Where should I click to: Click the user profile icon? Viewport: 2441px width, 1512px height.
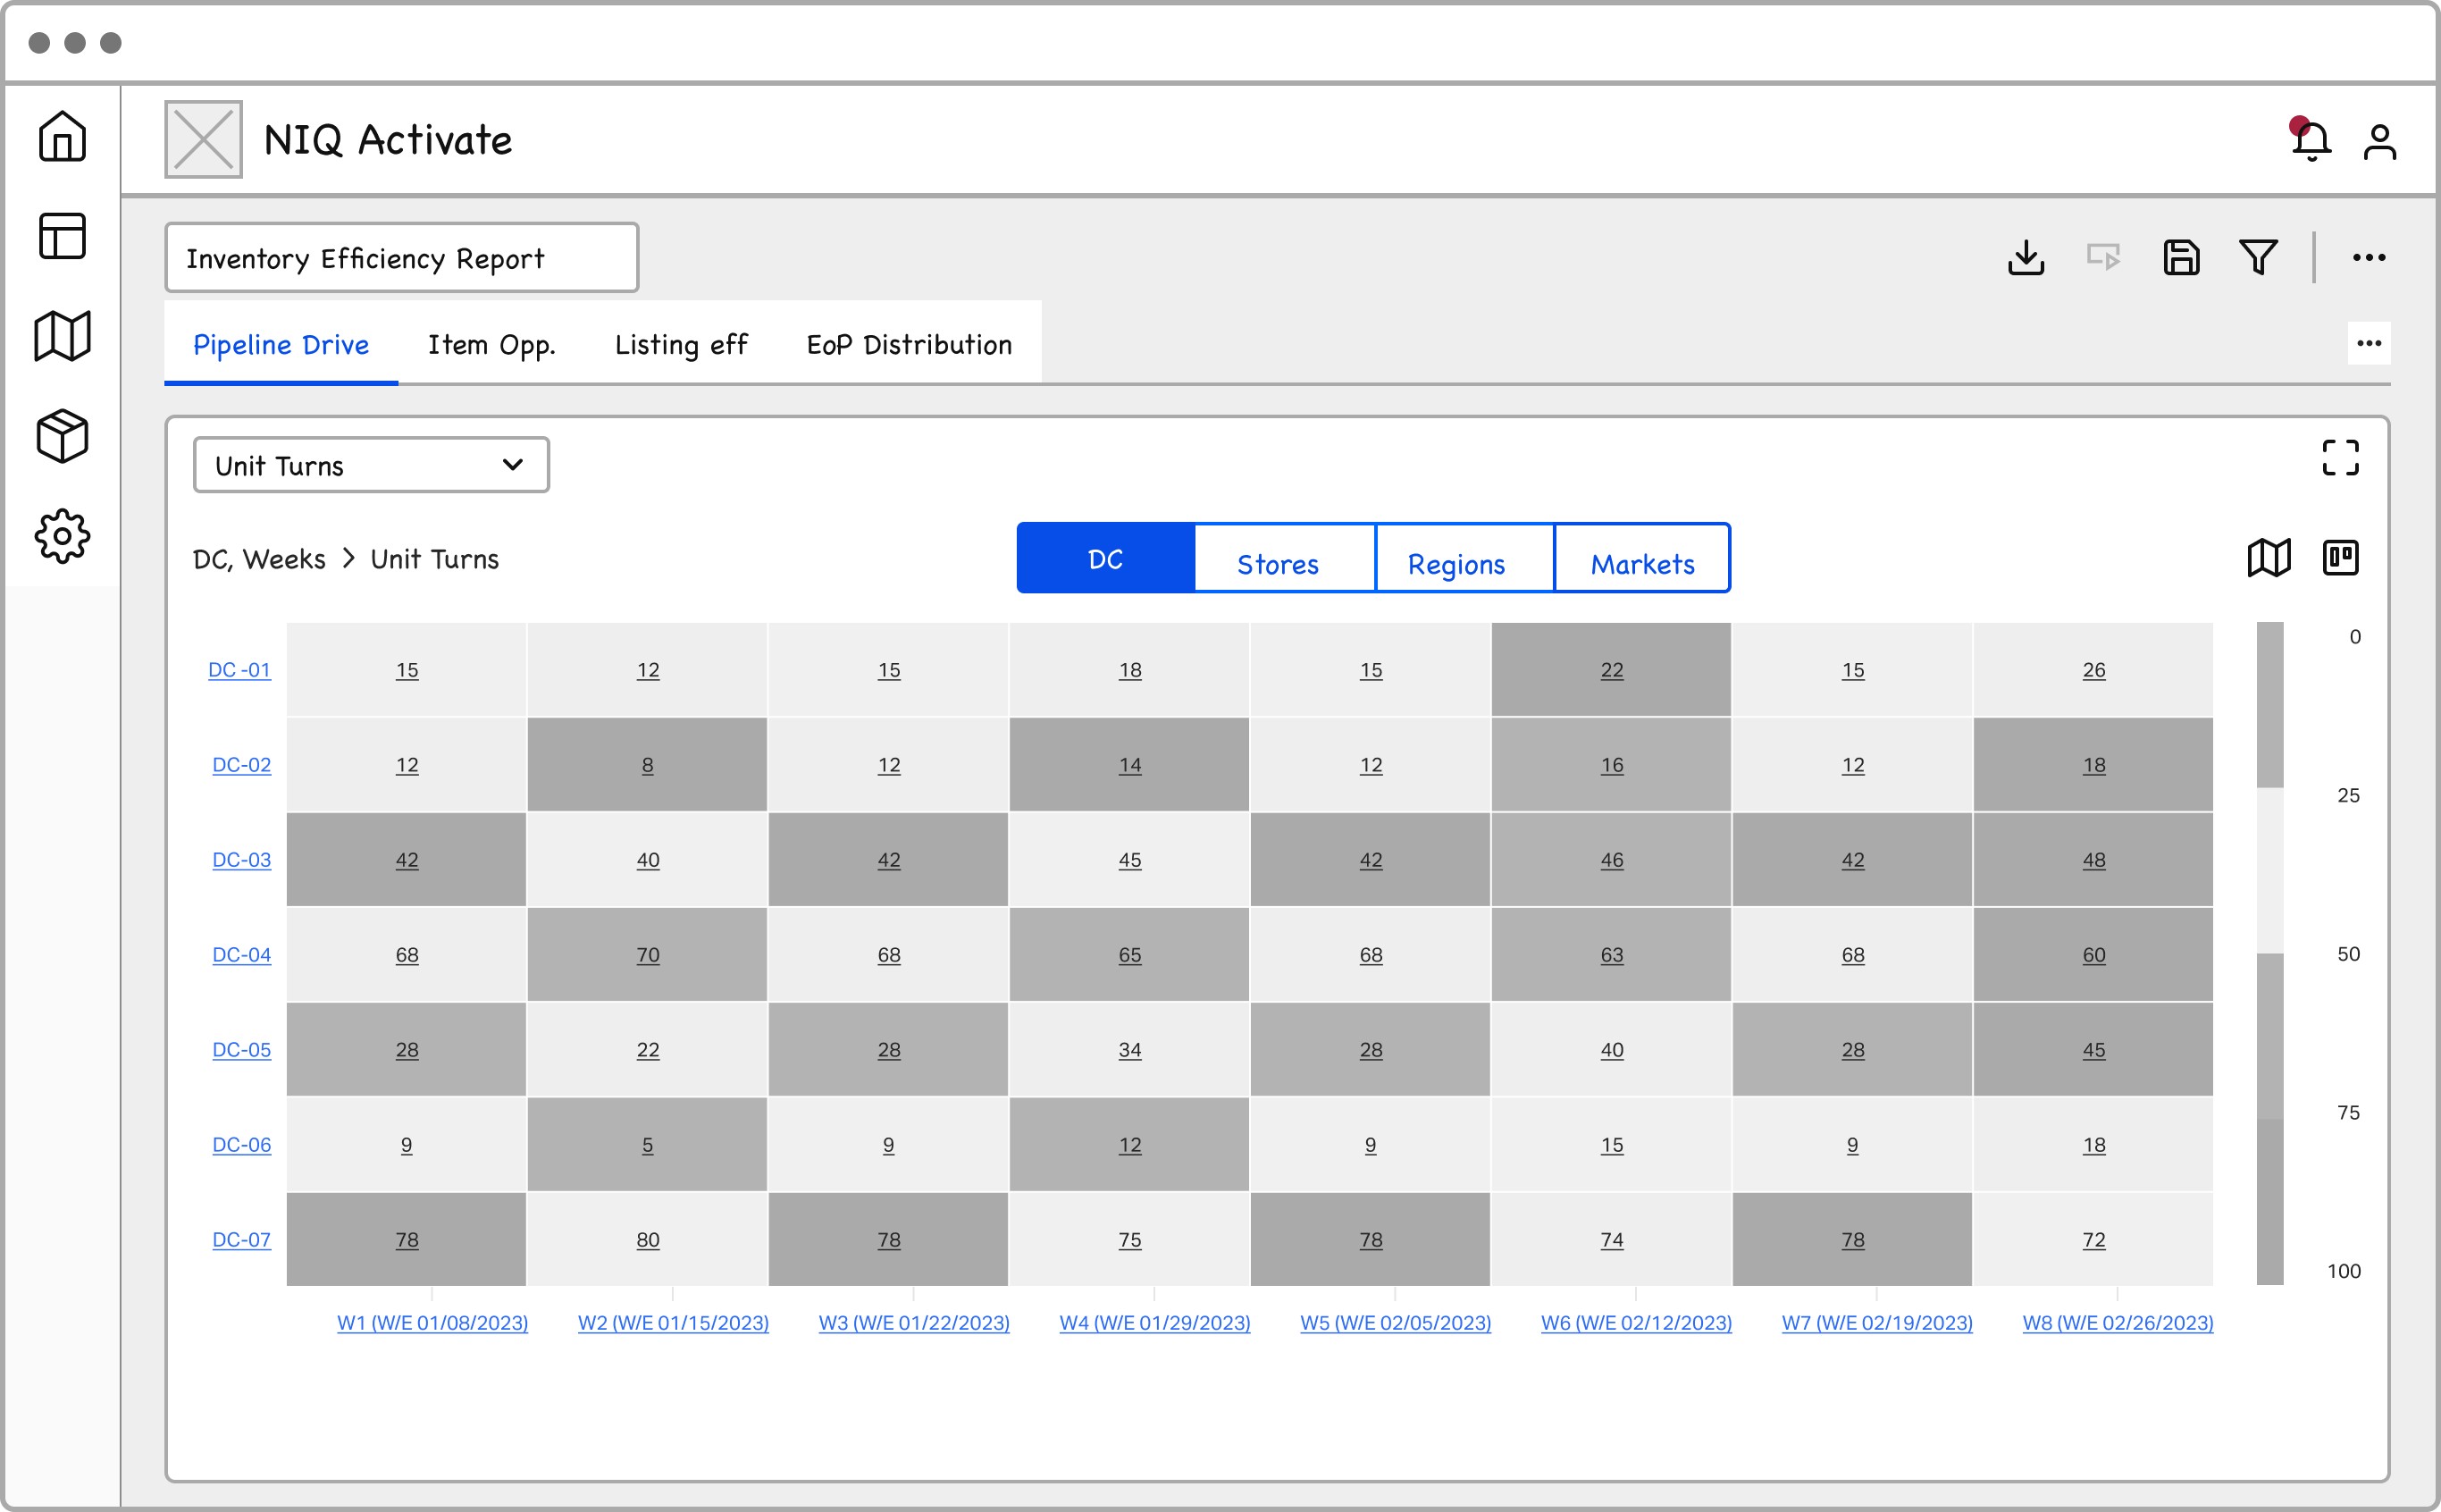click(x=2379, y=141)
